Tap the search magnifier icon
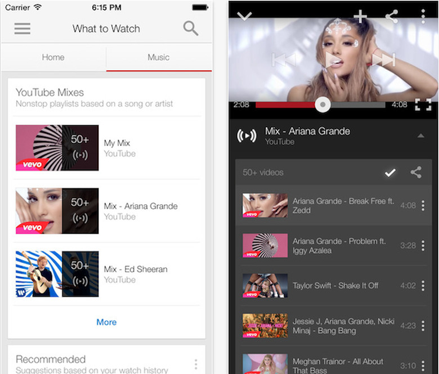This screenshot has height=374, width=439. pyautogui.click(x=191, y=29)
